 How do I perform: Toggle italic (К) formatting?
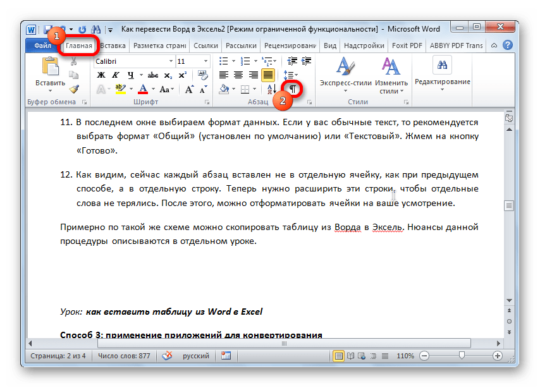click(116, 75)
